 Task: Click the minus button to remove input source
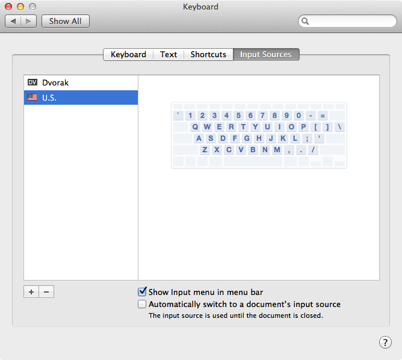pos(46,292)
